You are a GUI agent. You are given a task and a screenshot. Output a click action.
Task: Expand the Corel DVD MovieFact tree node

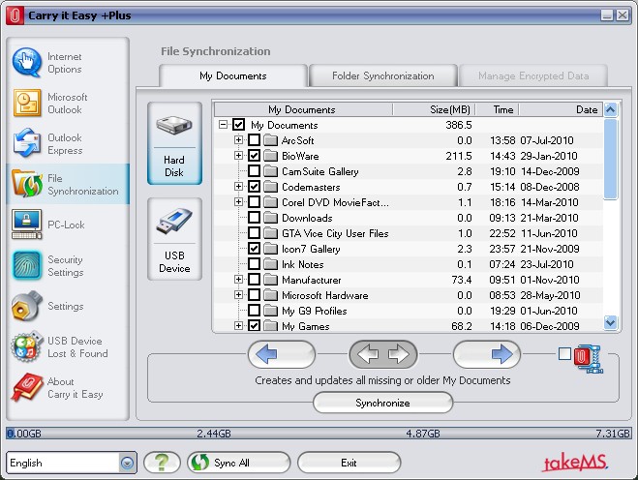pos(238,201)
